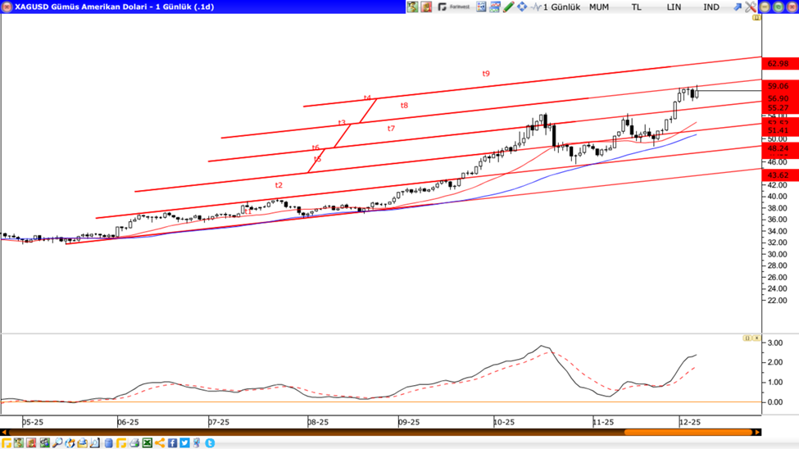This screenshot has height=449, width=799.
Task: Open the IND indicators menu
Action: (711, 7)
